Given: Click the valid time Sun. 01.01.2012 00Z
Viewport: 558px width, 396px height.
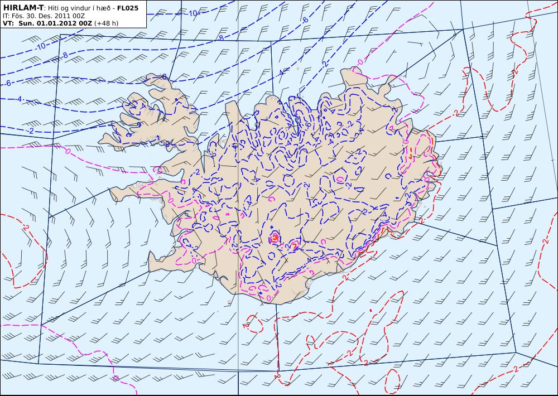Looking at the screenshot, I should 55,23.
